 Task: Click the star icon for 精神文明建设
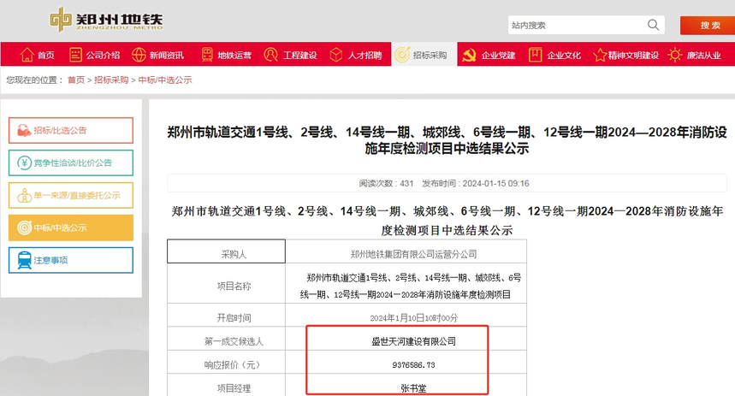(600, 56)
